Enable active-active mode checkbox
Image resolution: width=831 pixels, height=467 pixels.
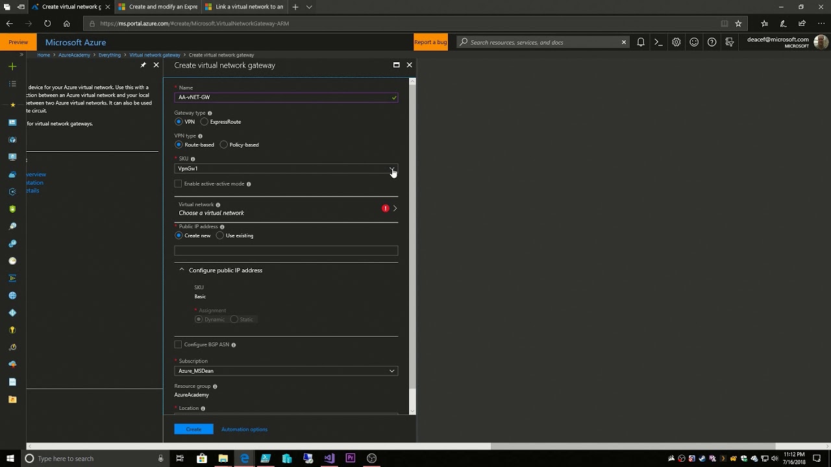(178, 184)
